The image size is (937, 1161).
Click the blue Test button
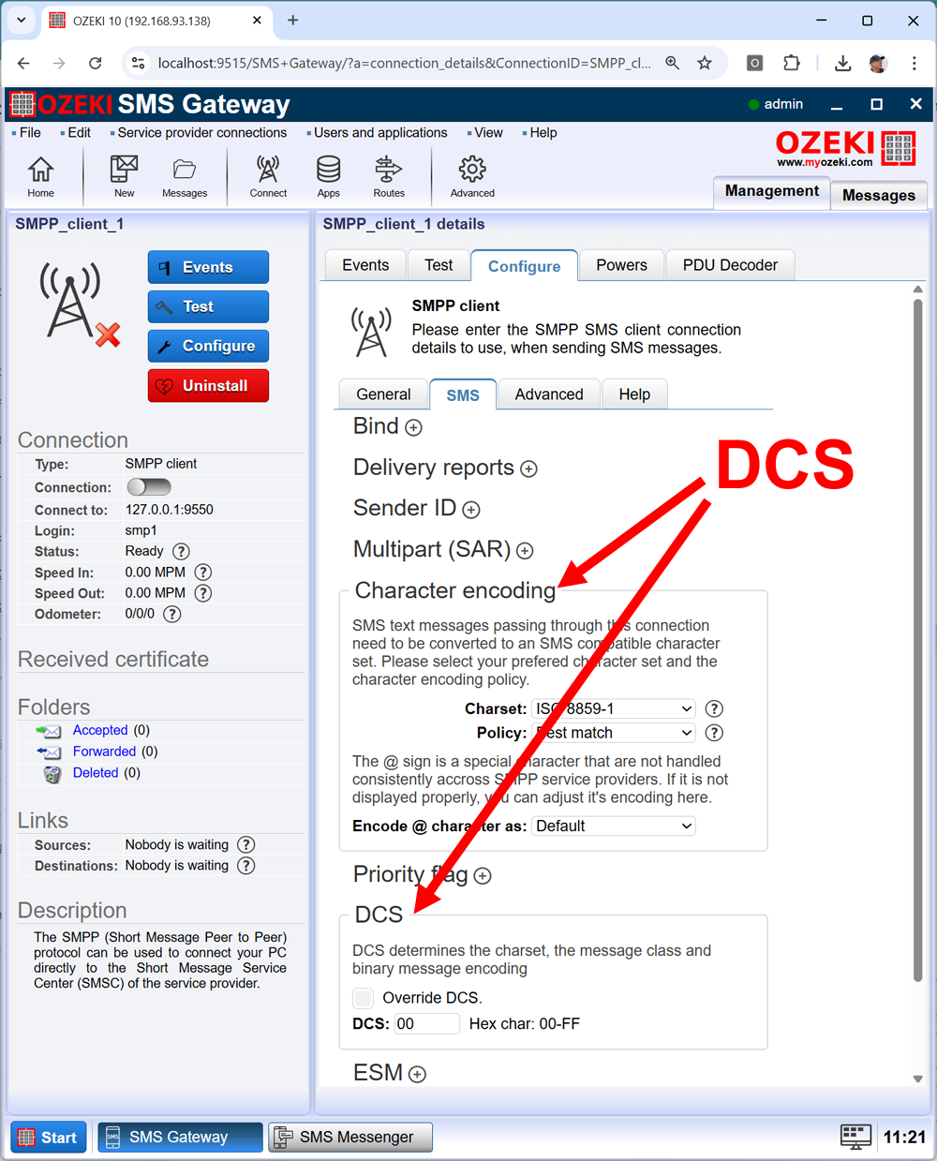tap(208, 306)
